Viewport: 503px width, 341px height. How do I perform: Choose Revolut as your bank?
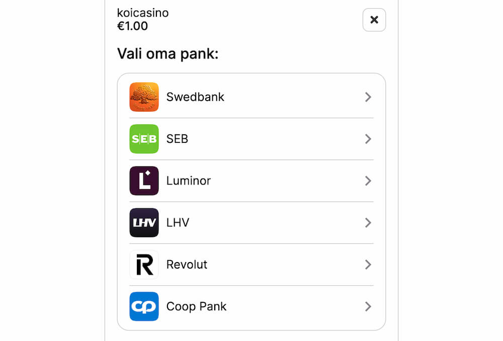226,265
